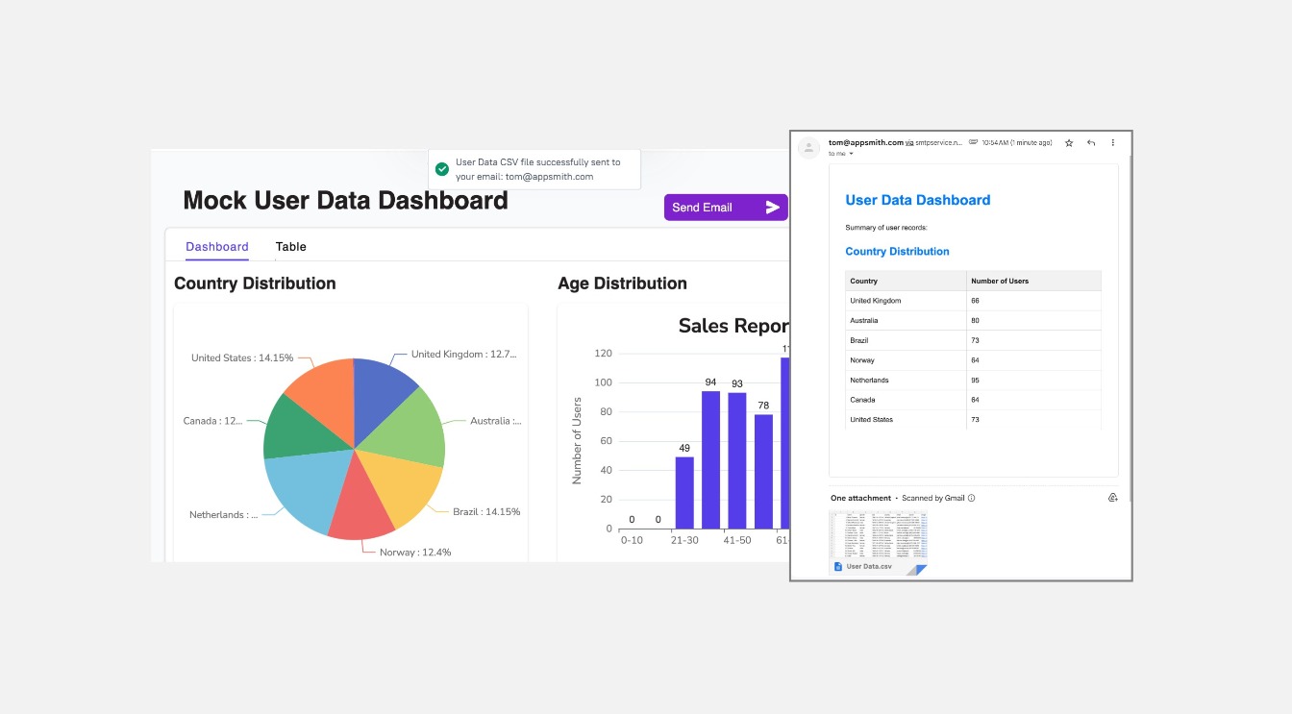Click the paper plane send icon
Screen dimensions: 1292x714
coord(773,208)
